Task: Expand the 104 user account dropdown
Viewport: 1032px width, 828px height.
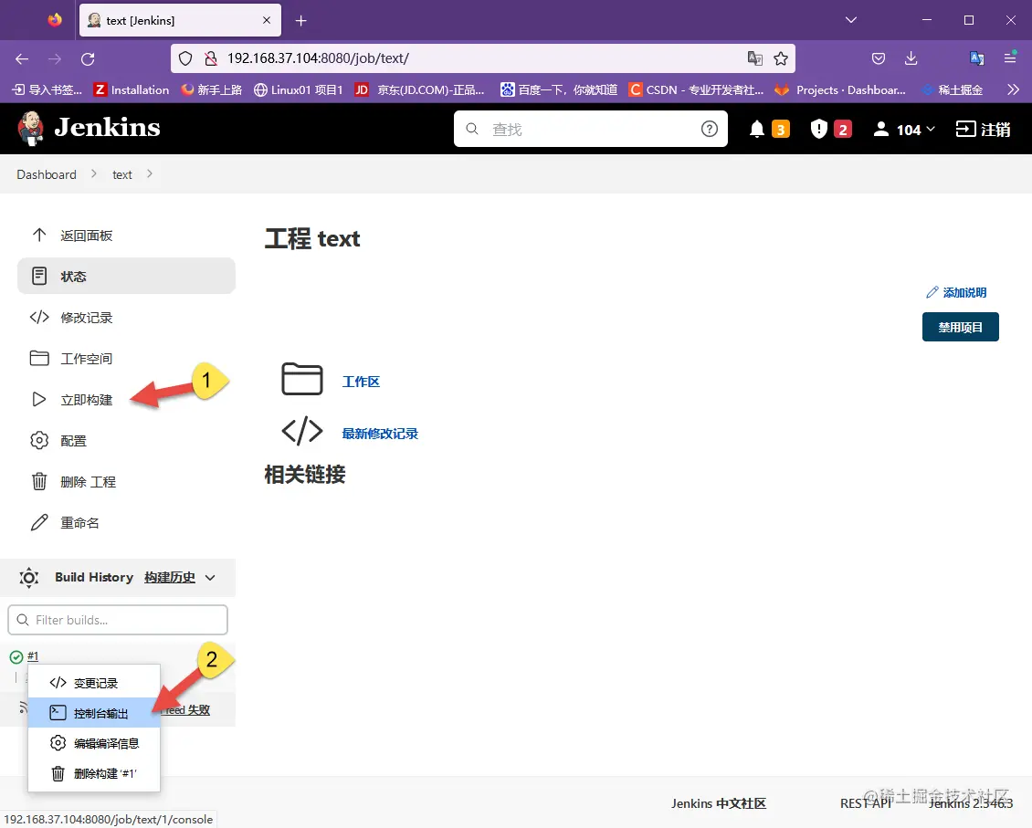Action: tap(903, 129)
